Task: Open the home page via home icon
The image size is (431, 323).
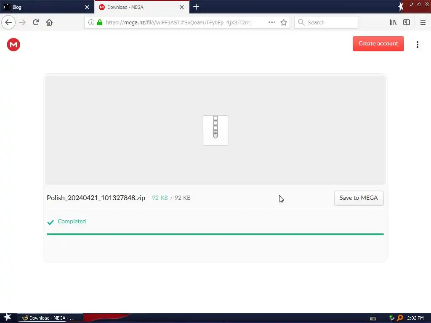Action: coord(49,22)
